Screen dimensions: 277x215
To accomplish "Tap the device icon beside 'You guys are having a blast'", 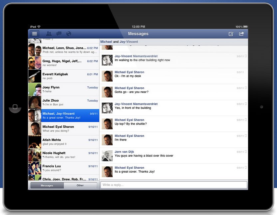I will pos(246,152).
